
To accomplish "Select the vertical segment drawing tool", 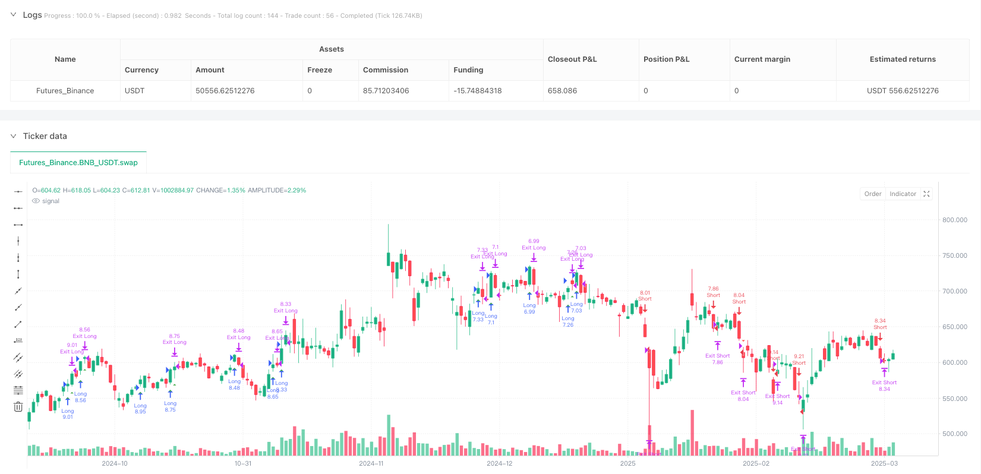I will click(18, 257).
